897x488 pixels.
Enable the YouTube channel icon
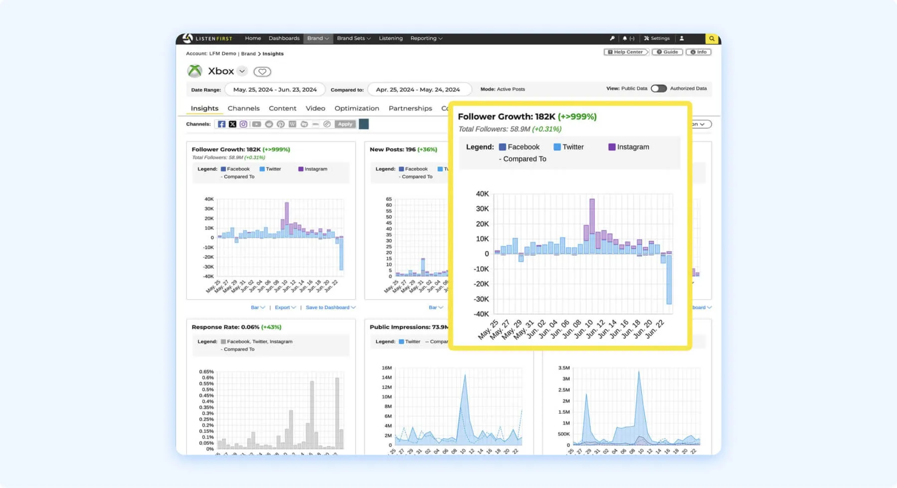coord(257,124)
